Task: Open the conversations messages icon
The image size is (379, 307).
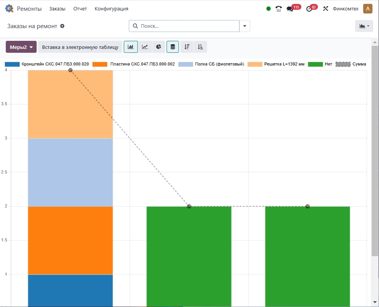Action: [290, 9]
